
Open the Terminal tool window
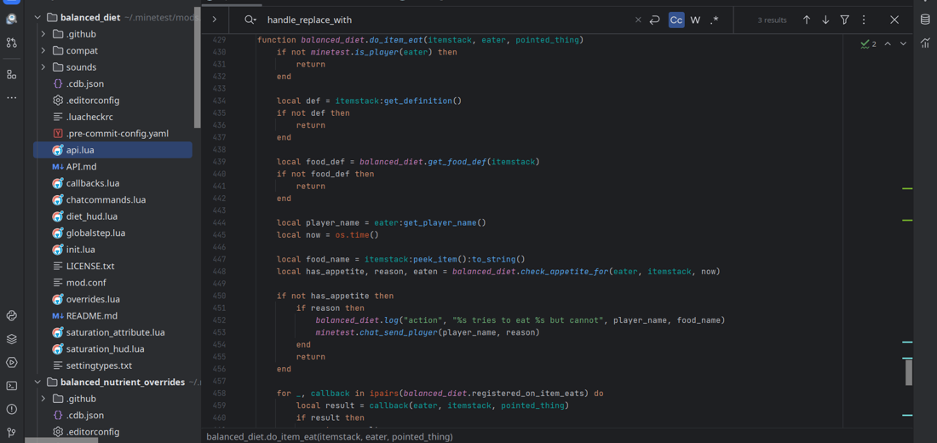[x=11, y=386]
